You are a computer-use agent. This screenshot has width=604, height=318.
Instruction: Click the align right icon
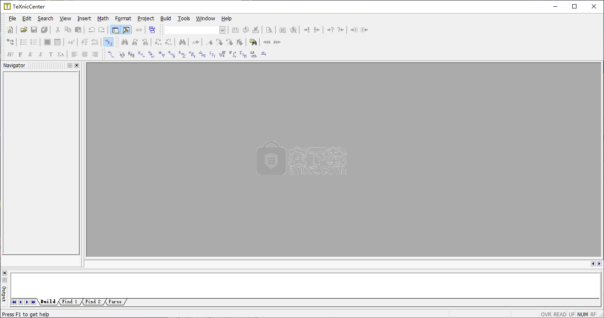(x=95, y=55)
